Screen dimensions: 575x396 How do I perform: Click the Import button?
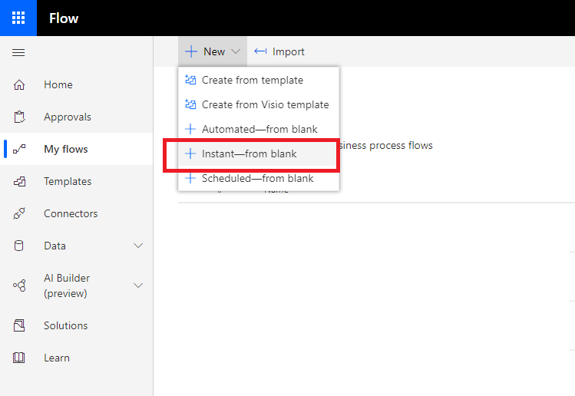[279, 51]
